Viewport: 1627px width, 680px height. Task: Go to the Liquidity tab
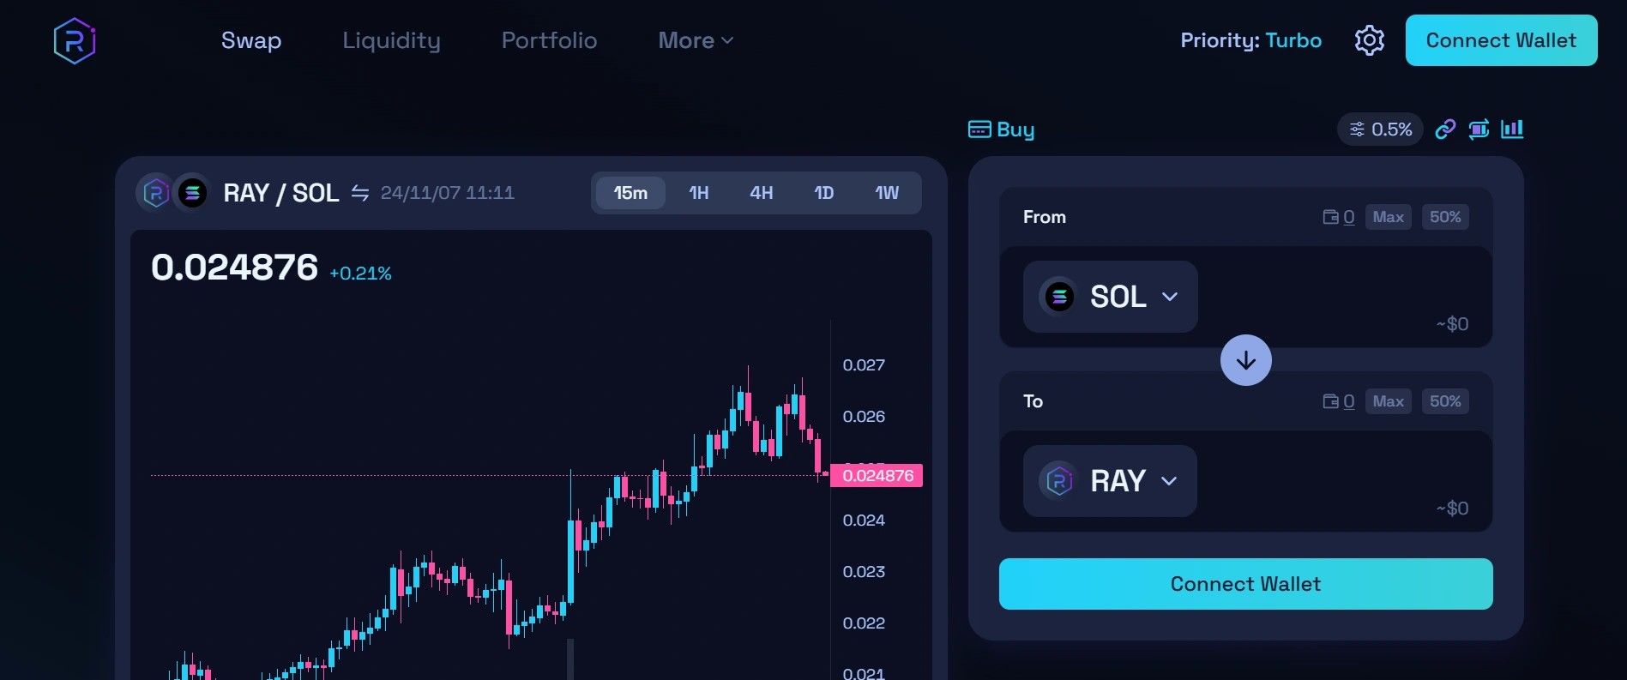coord(391,40)
